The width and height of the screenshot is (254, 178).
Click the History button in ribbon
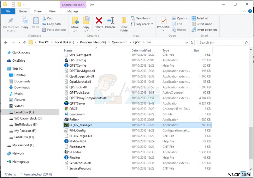point(179,30)
